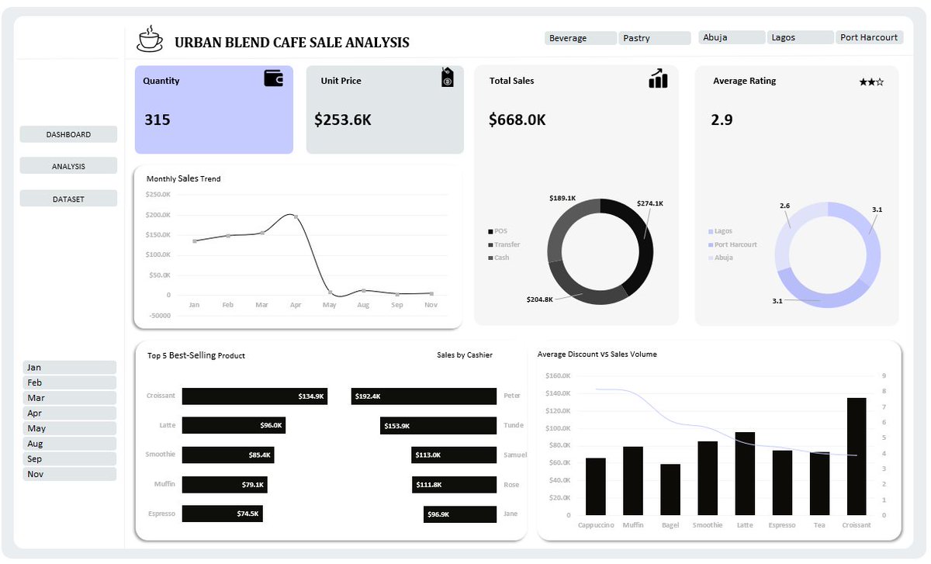
Task: Click the Monthly Sales Trend chart title
Action: [183, 178]
